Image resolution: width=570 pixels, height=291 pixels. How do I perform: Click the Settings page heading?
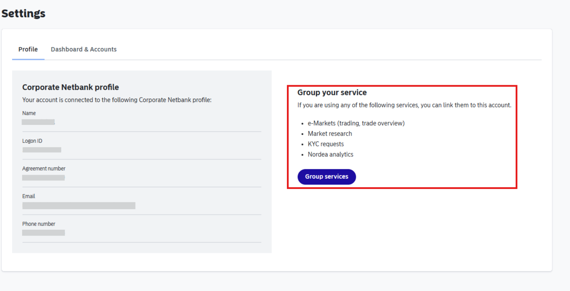[23, 13]
